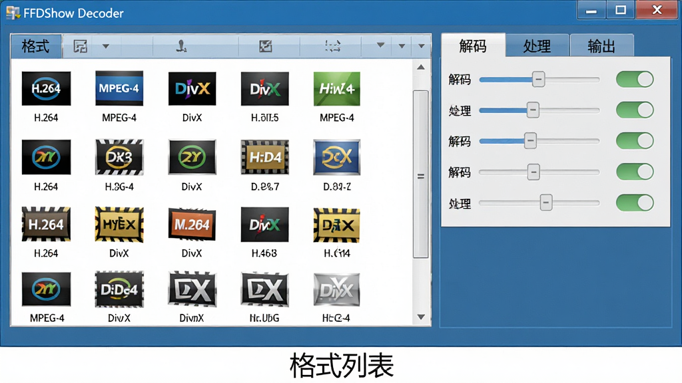Click the format list scroll-down arrow
The height and width of the screenshot is (383, 682).
coord(421,317)
